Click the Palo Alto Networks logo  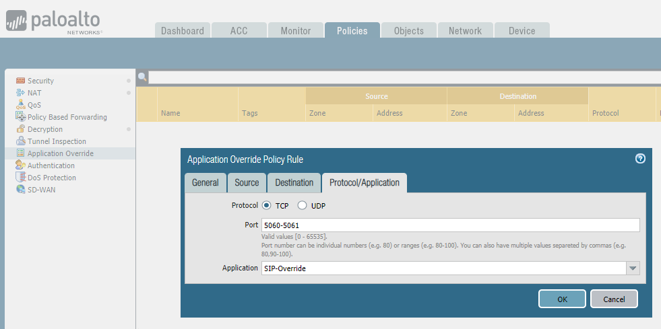(x=53, y=22)
